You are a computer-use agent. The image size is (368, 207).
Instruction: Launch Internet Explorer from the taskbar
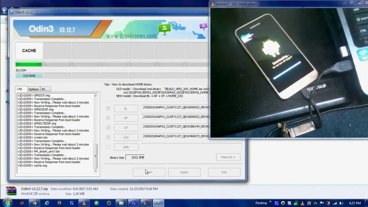(47, 203)
